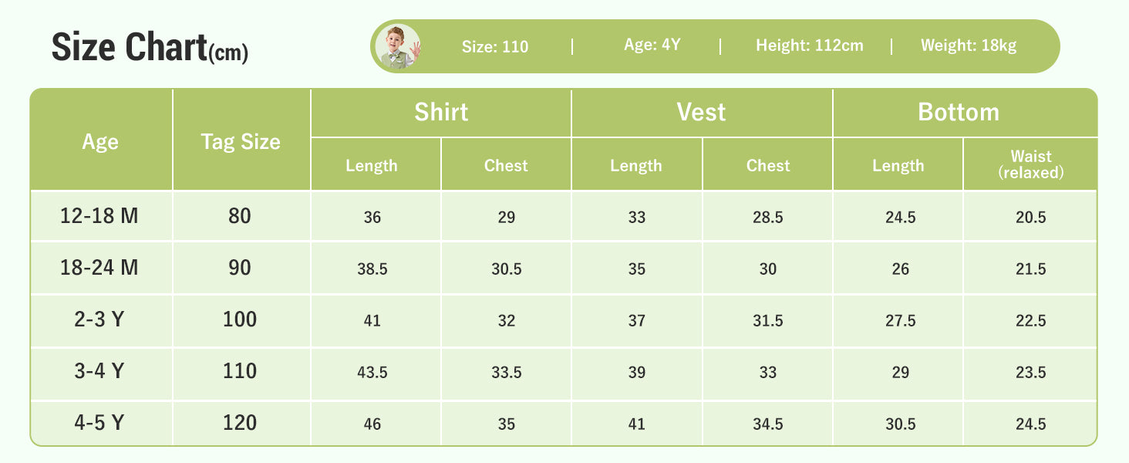The width and height of the screenshot is (1129, 463).
Task: Select the 18-24 M age row
Action: [x=563, y=269]
